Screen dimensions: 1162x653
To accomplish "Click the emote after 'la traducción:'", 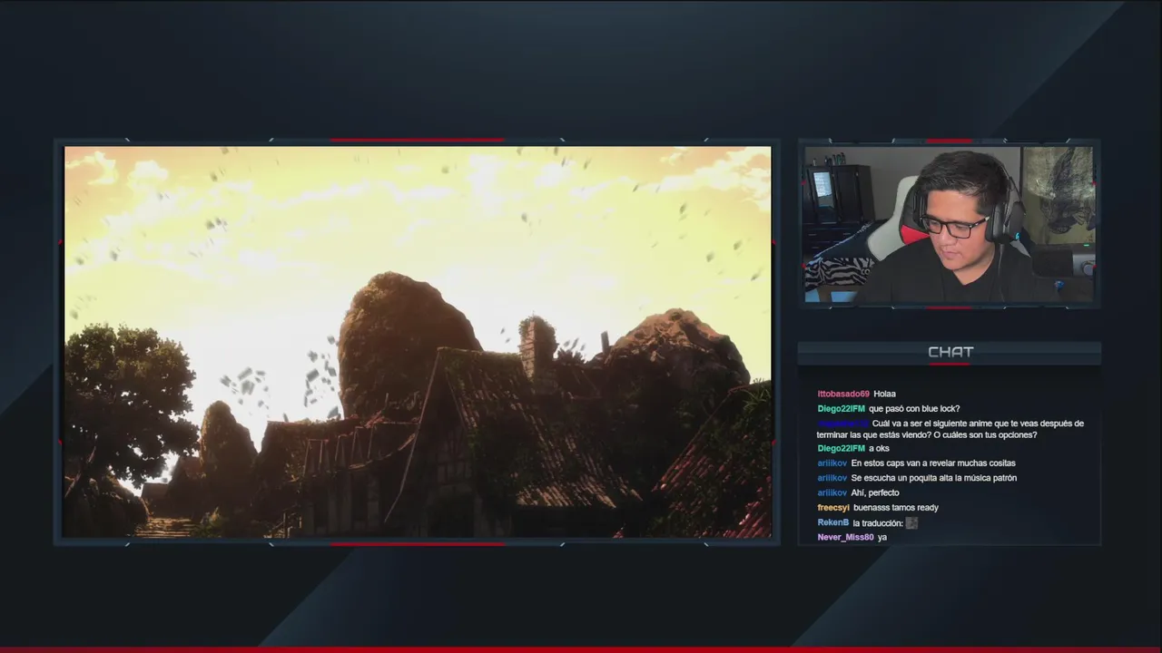I will 911,523.
